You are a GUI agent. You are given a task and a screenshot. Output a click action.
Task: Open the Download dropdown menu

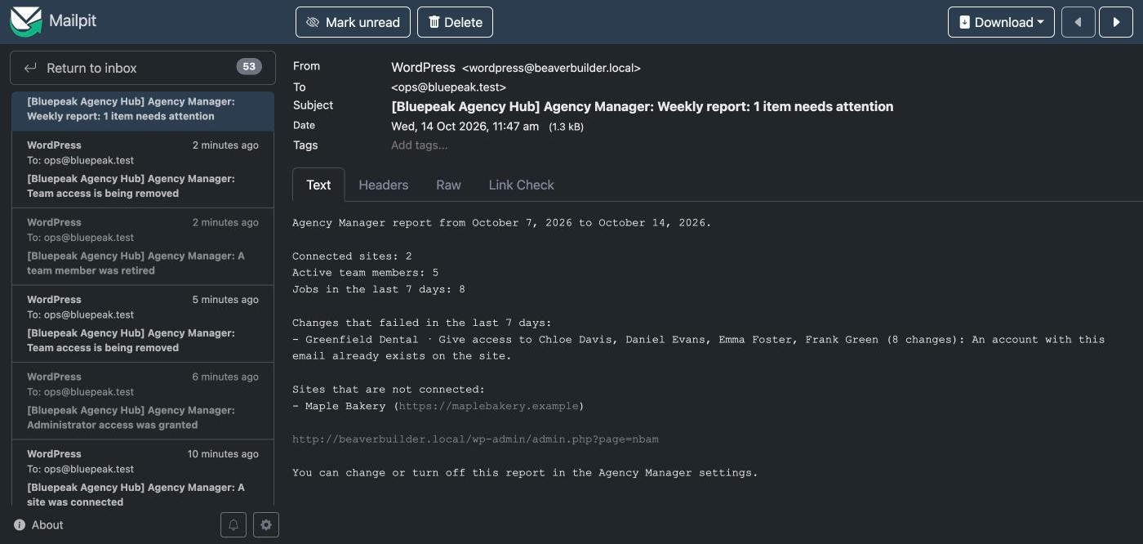(1001, 22)
